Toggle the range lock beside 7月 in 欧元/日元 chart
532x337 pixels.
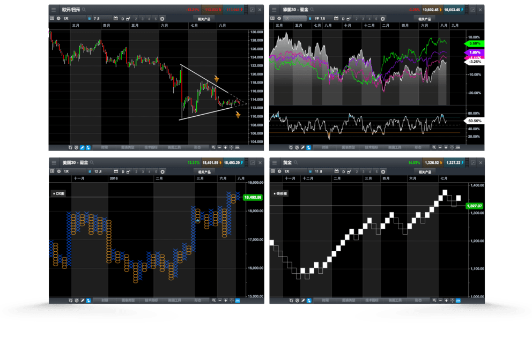pos(90,19)
